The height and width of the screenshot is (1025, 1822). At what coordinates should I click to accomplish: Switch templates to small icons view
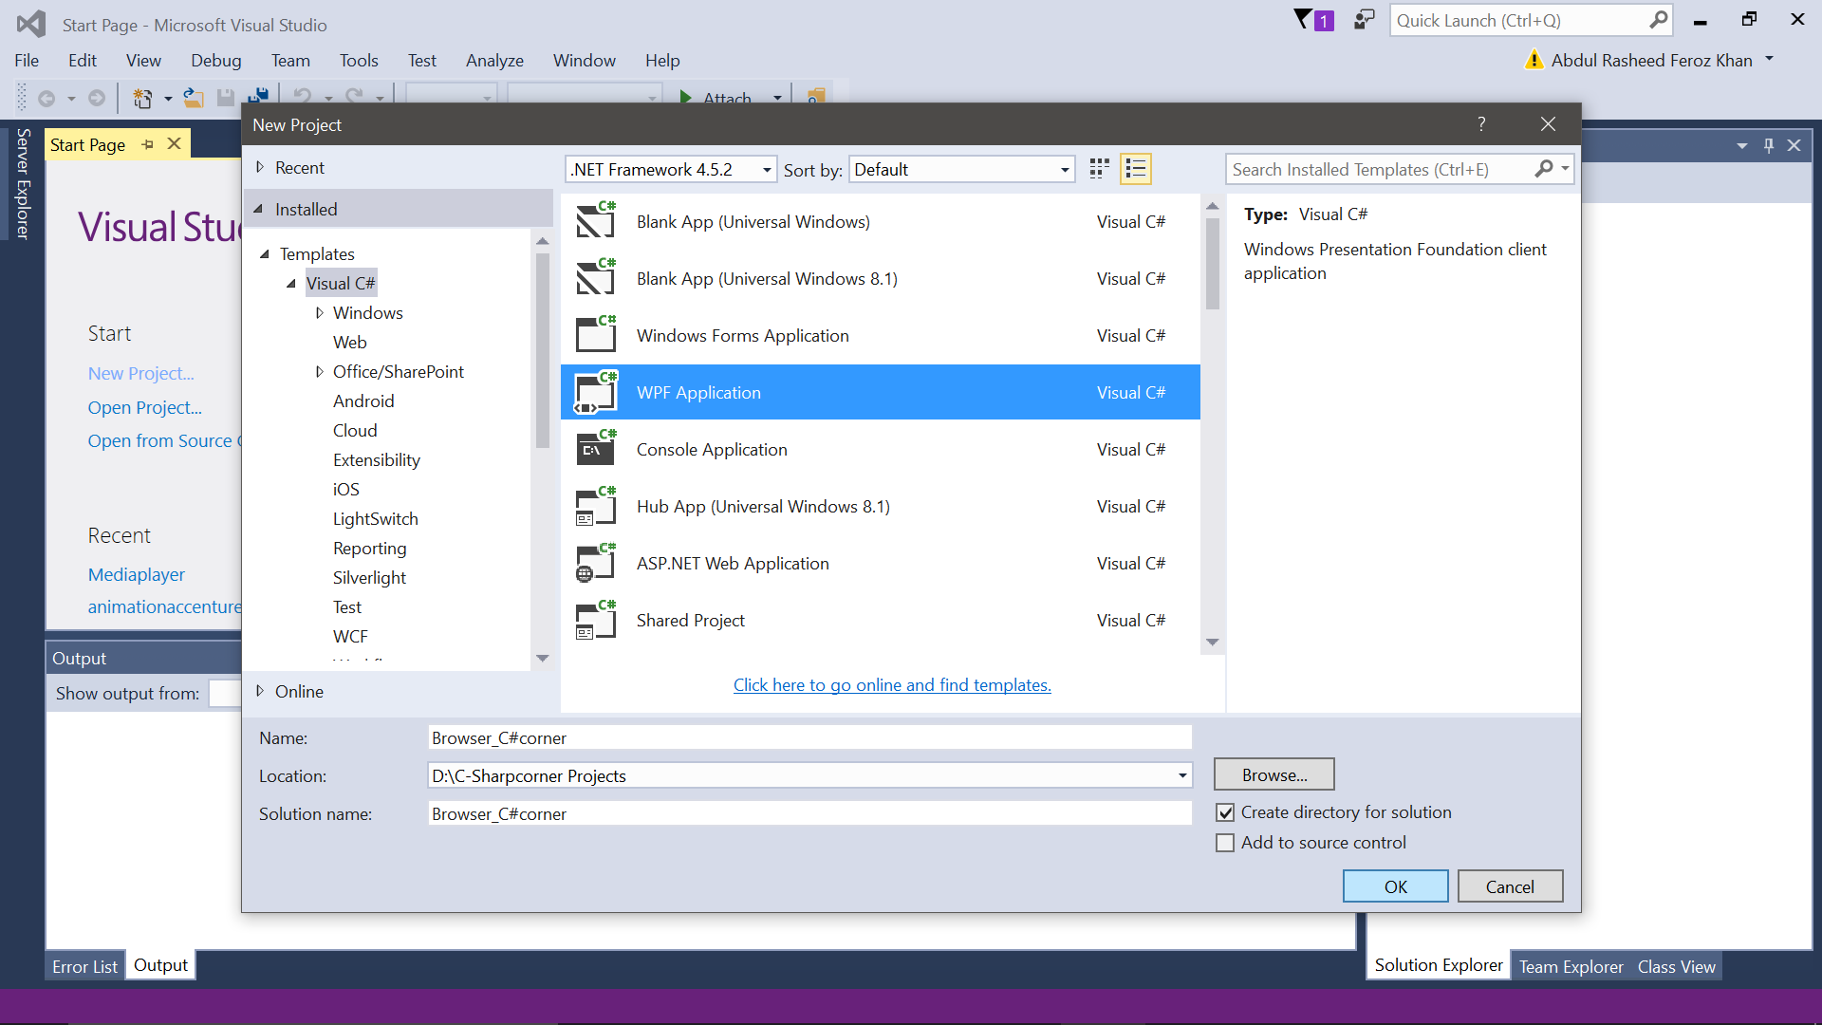[x=1100, y=169]
